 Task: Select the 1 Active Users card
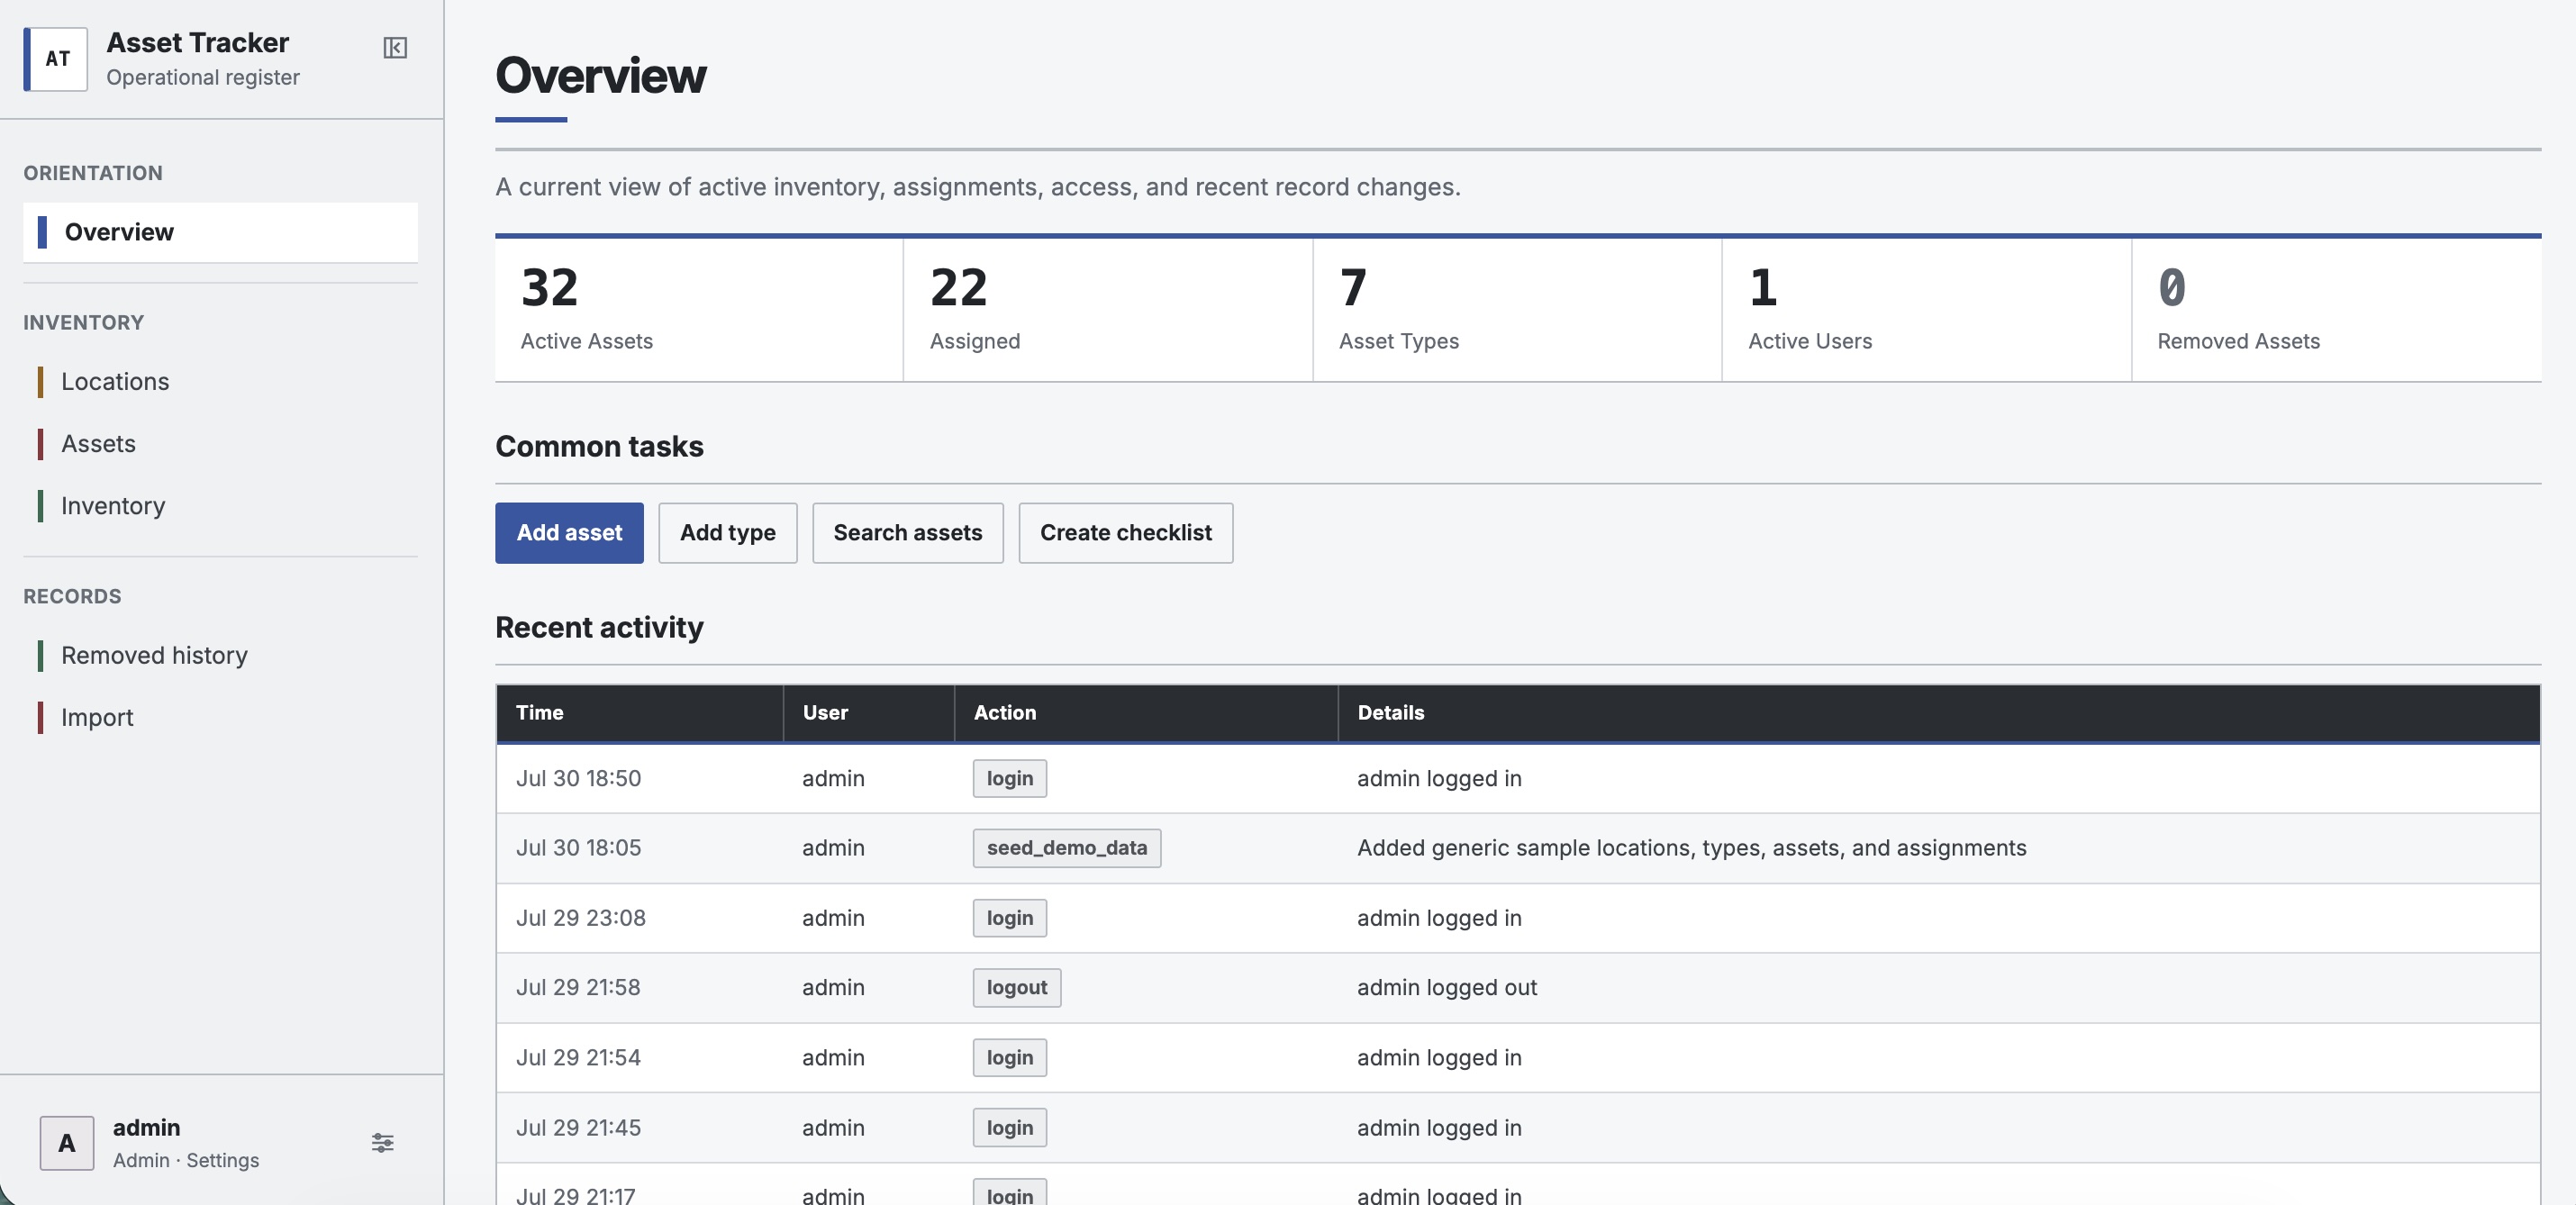1926,310
